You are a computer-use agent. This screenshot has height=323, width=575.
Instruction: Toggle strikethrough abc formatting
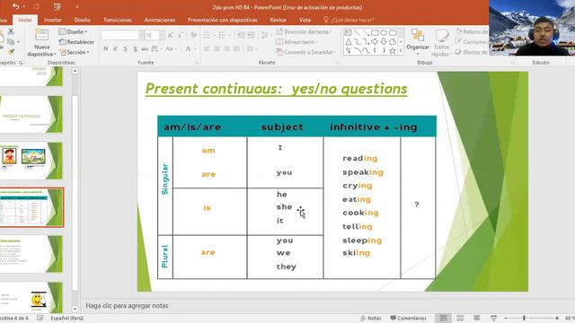click(145, 48)
